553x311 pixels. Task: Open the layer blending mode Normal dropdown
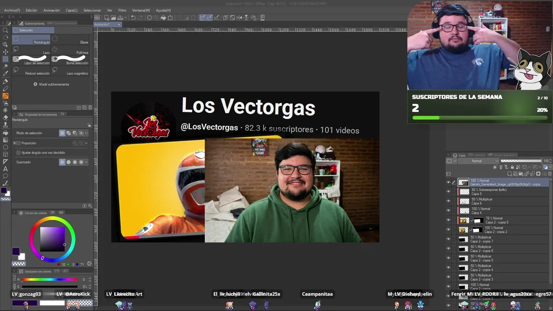pos(478,161)
